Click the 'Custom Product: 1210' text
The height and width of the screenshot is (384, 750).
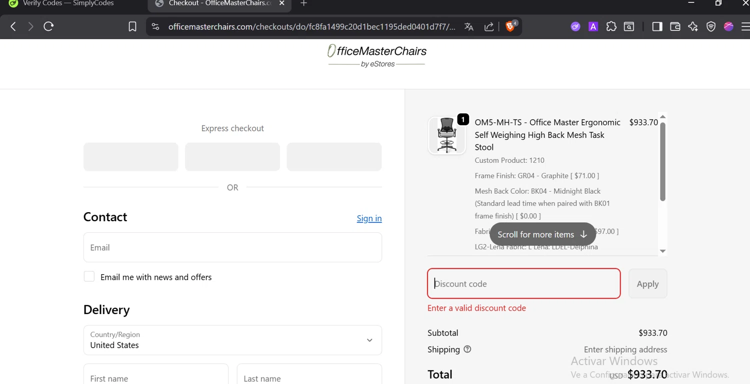pos(509,160)
